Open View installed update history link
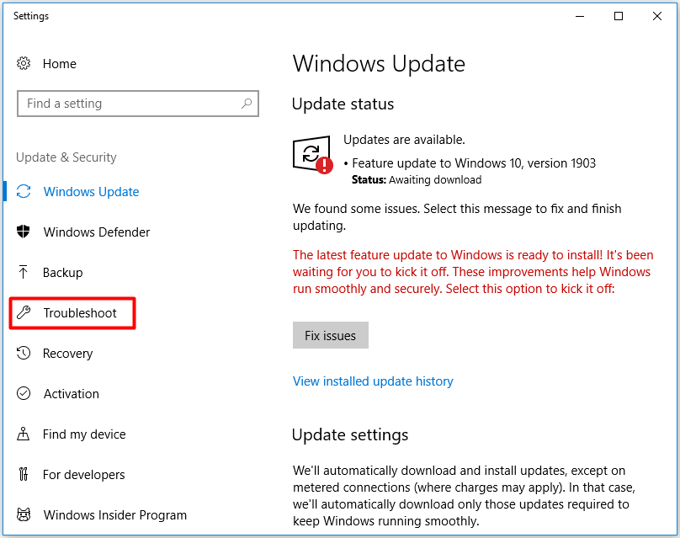Viewport: 680px width, 538px height. 373,381
